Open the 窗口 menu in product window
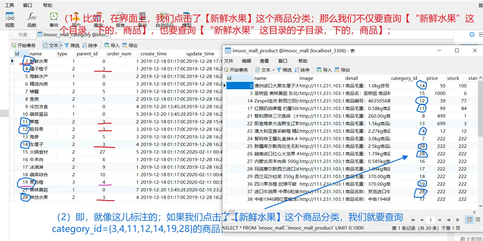 coord(283,61)
